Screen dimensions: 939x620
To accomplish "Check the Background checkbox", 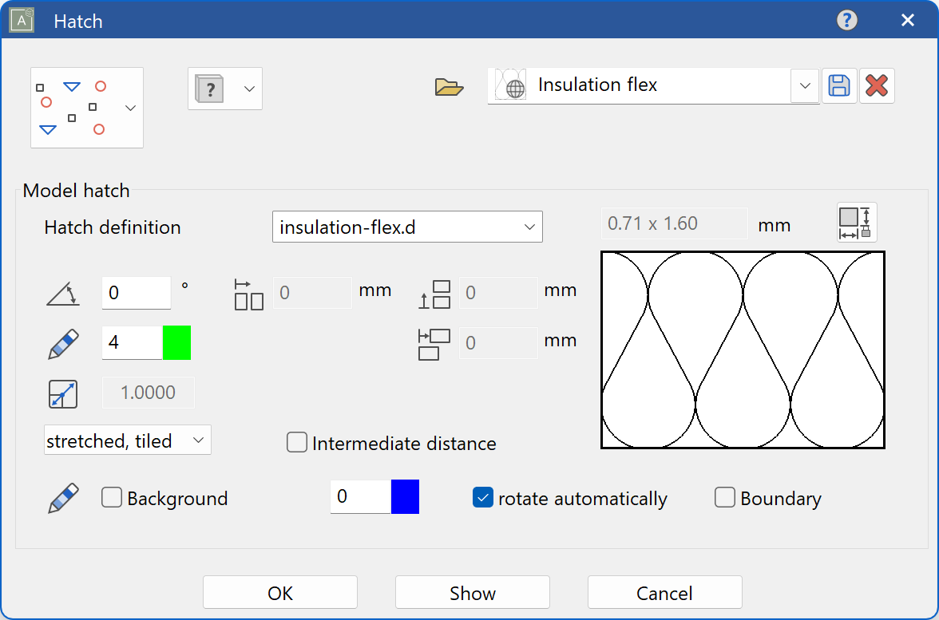I will tap(112, 498).
